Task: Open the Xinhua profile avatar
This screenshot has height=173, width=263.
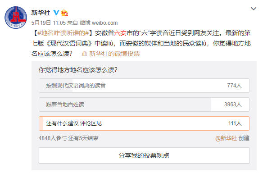Action: click(16, 18)
